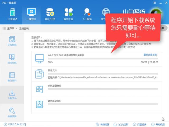
Task: Click 问题反馈 feedback button
Action: coord(139,124)
